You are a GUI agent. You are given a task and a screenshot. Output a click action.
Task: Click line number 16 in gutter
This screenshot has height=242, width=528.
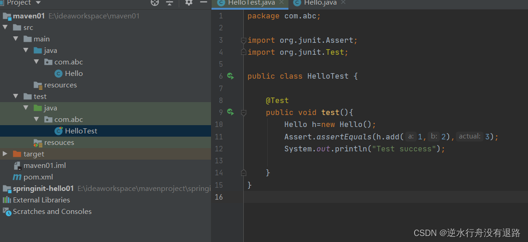pos(218,196)
